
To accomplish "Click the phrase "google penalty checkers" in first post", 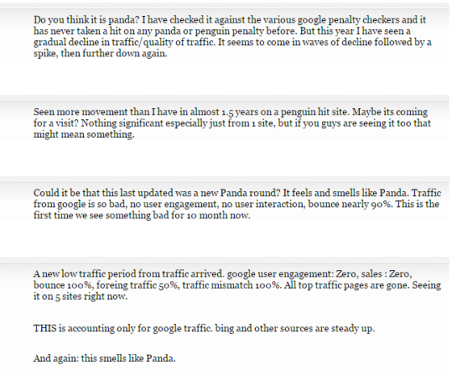I will click(349, 20).
